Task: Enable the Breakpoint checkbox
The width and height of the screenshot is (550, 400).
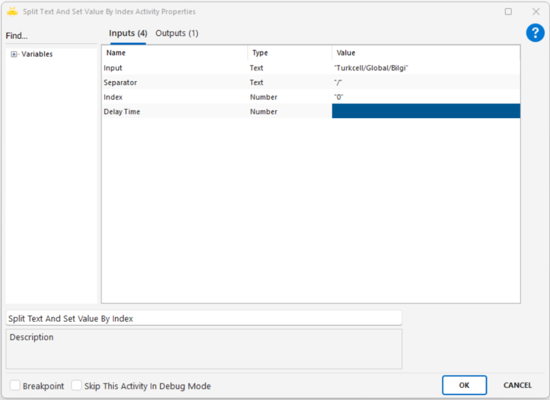Action: [15, 386]
